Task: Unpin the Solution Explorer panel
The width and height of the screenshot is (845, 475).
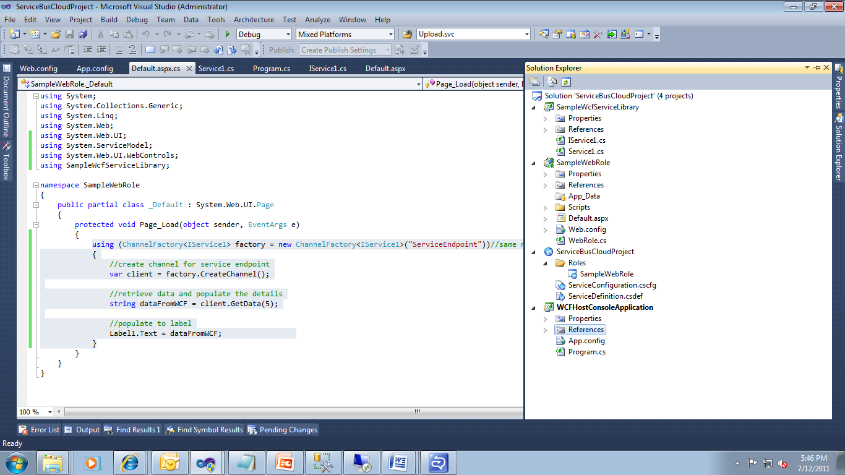Action: click(x=817, y=67)
